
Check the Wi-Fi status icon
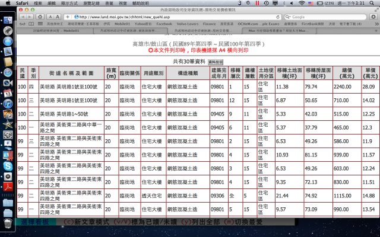point(302,3)
